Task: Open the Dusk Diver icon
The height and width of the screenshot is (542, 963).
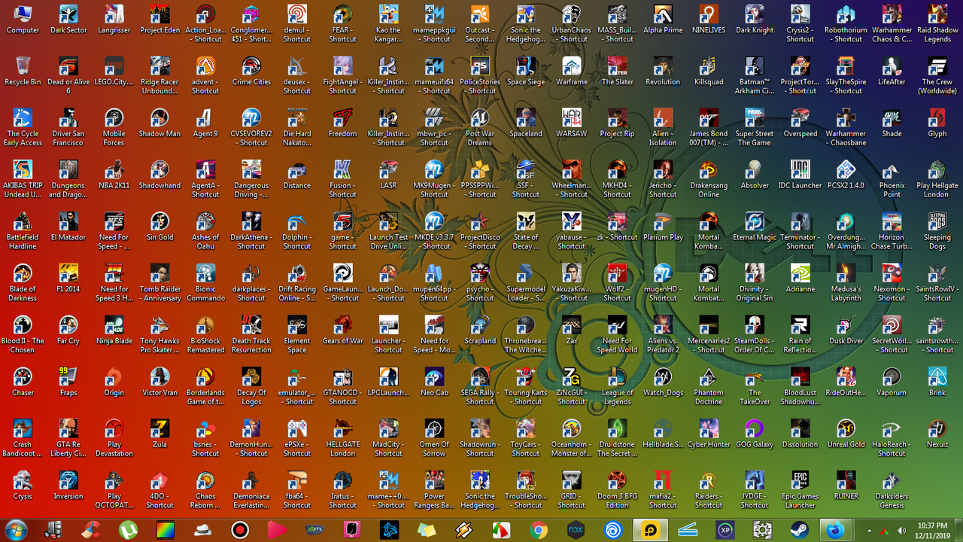Action: 846,330
